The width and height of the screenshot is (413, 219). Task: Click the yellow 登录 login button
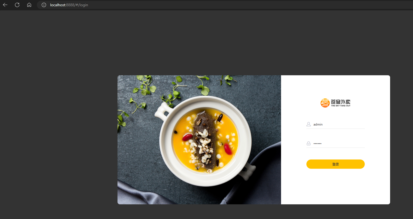(x=336, y=164)
